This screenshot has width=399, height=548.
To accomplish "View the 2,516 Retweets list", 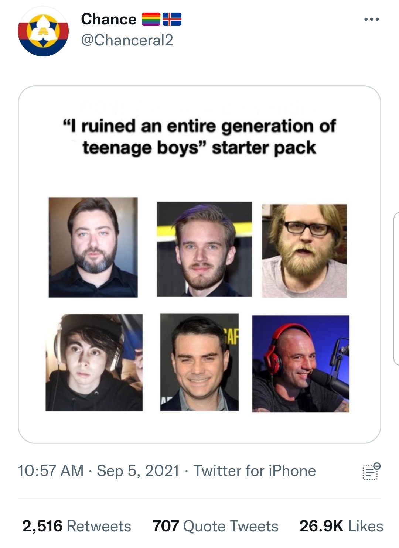I will [x=76, y=526].
